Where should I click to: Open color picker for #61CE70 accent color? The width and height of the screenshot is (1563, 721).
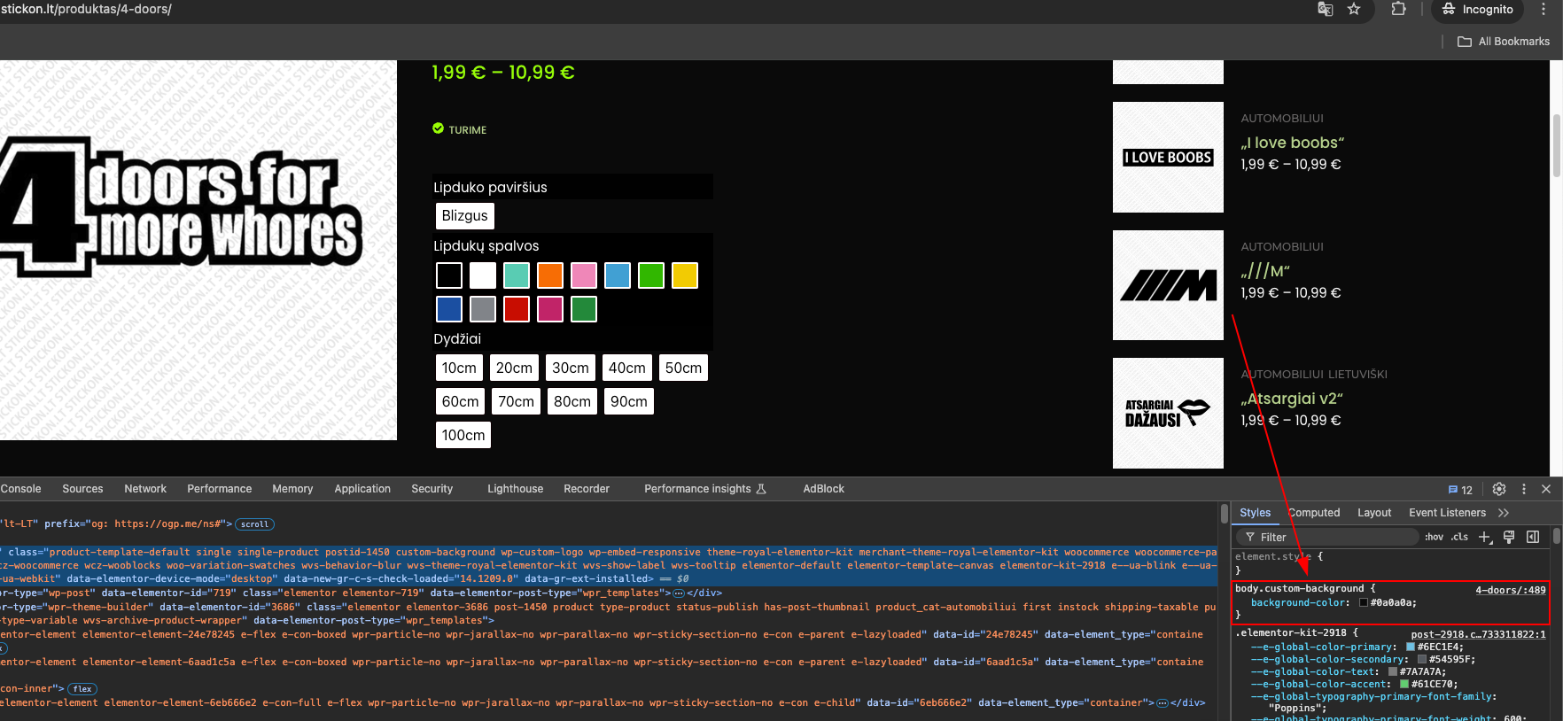(1404, 685)
